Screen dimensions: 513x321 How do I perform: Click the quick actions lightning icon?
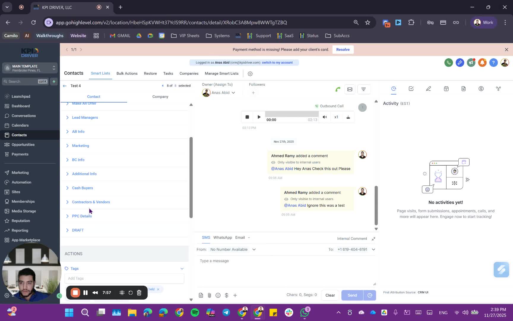[x=54, y=81]
